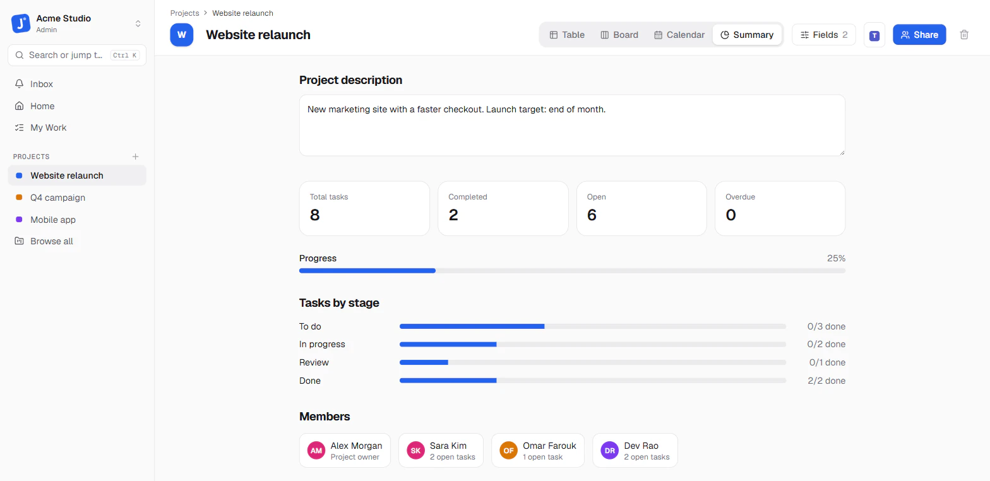Go to Home in the sidebar
This screenshot has height=481, width=990.
(77, 106)
